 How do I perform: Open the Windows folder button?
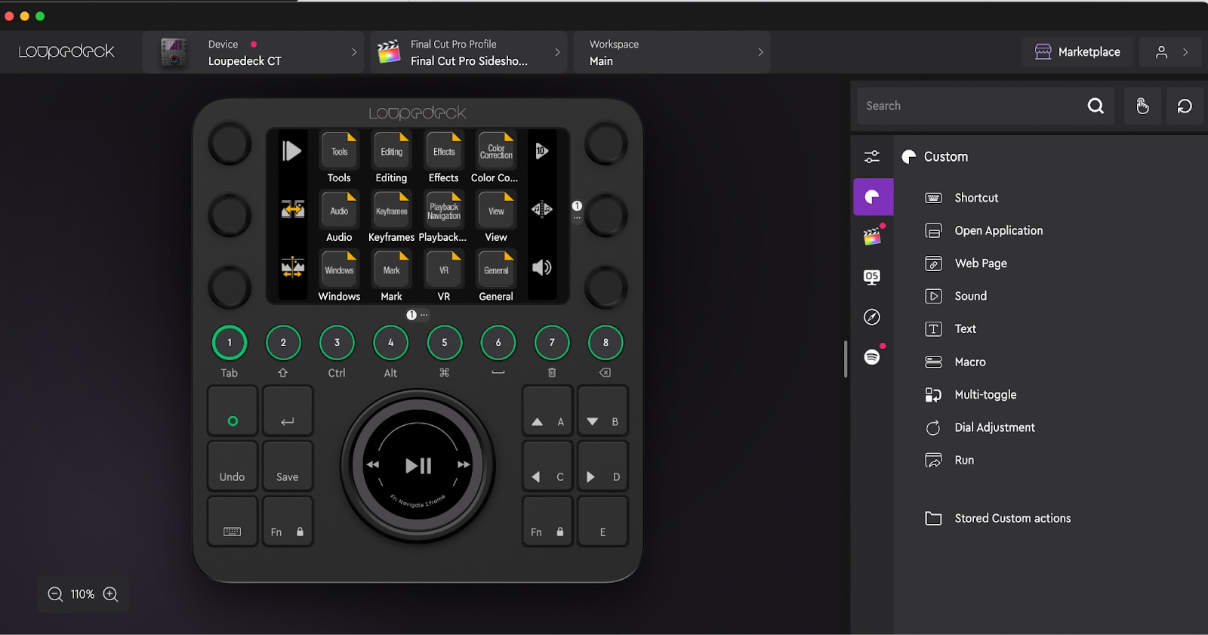(339, 270)
